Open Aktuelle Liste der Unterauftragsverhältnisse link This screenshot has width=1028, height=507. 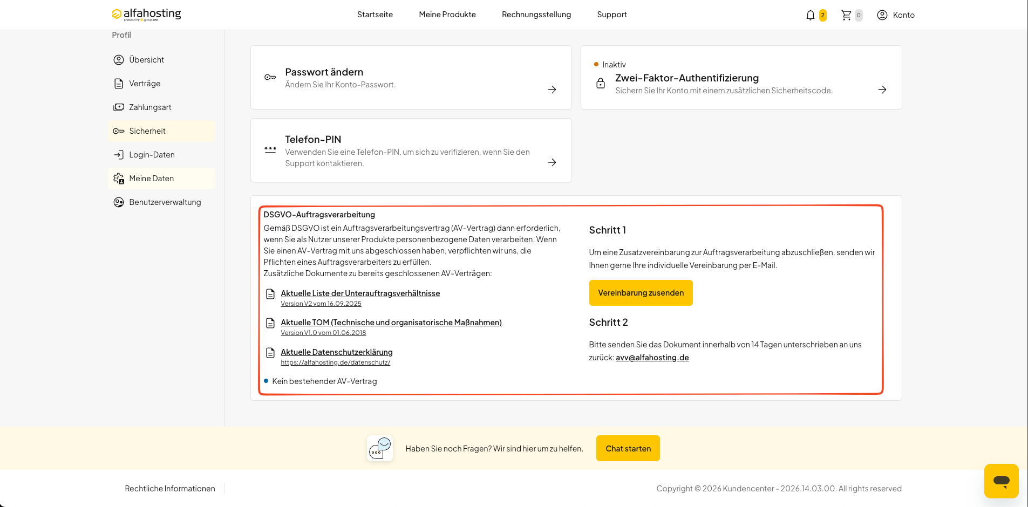coord(360,293)
